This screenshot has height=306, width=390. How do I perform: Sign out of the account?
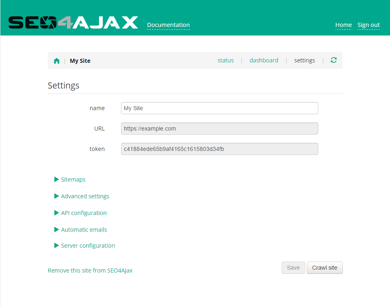368,24
